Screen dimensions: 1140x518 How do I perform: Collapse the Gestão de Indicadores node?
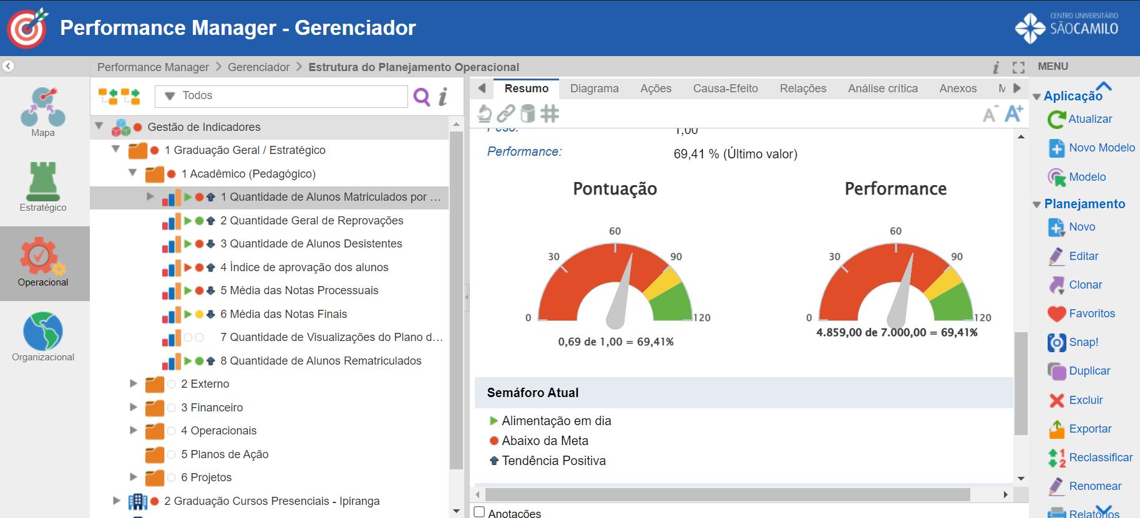99,127
